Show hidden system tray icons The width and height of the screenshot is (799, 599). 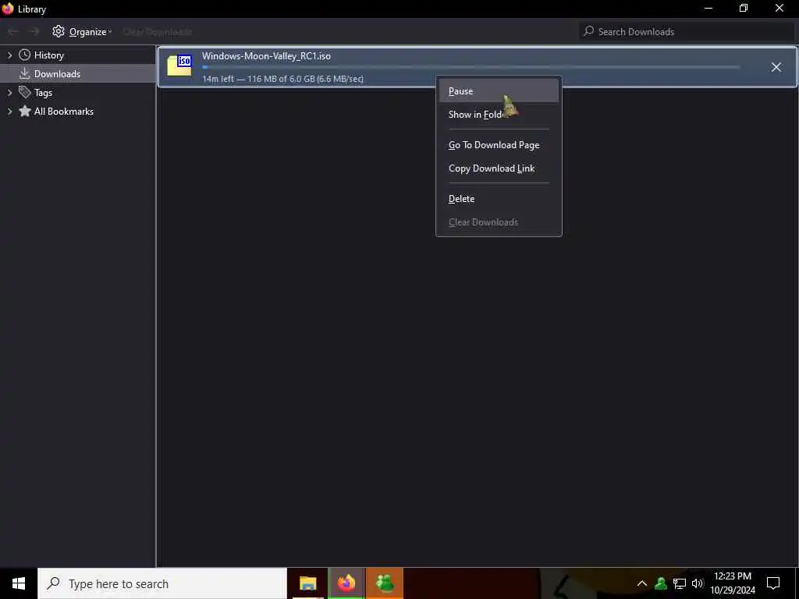click(642, 583)
